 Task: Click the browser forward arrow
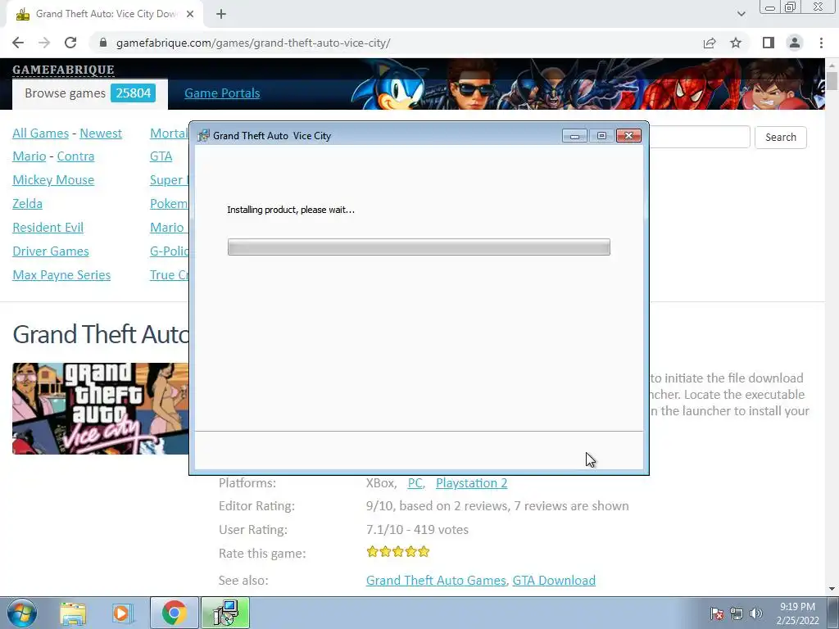[44, 43]
